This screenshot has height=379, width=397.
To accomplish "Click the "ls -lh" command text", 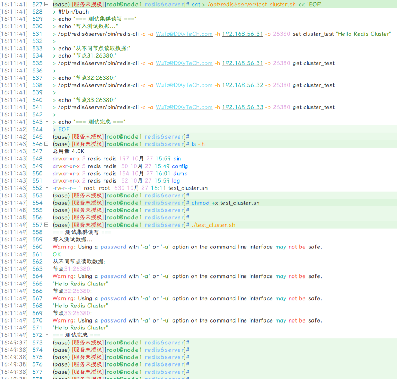I will pos(198,144).
